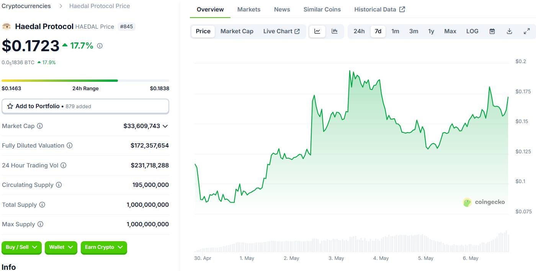Click the 0.0₅1836 BTC price text

point(18,62)
